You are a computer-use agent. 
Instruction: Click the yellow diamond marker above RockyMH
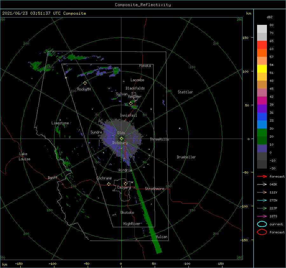pos(85,83)
